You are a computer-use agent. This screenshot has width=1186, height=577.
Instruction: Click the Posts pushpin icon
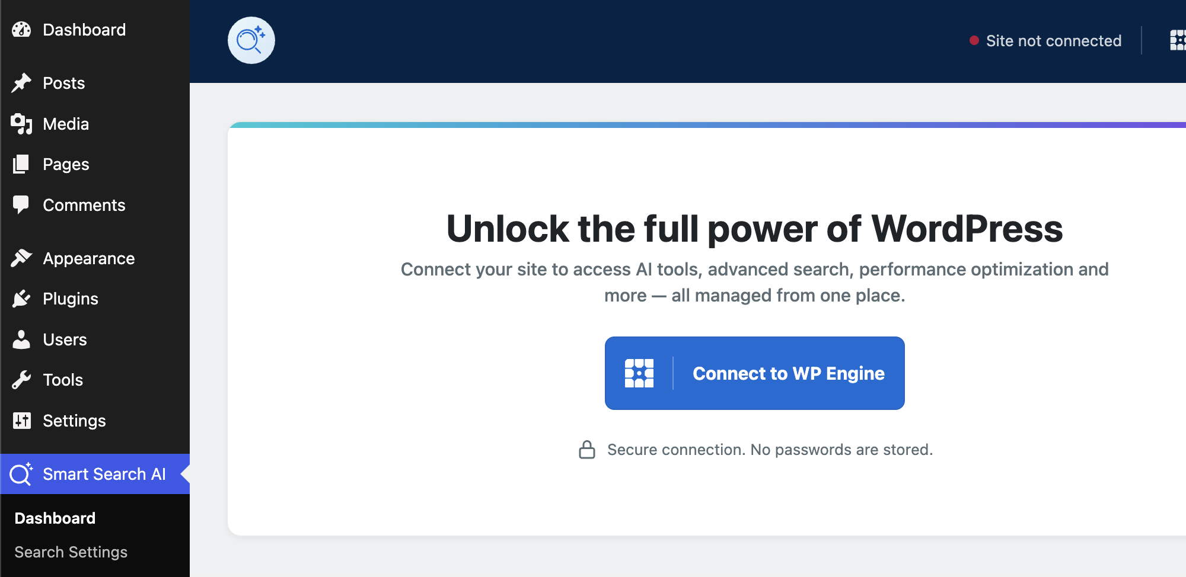pyautogui.click(x=21, y=83)
